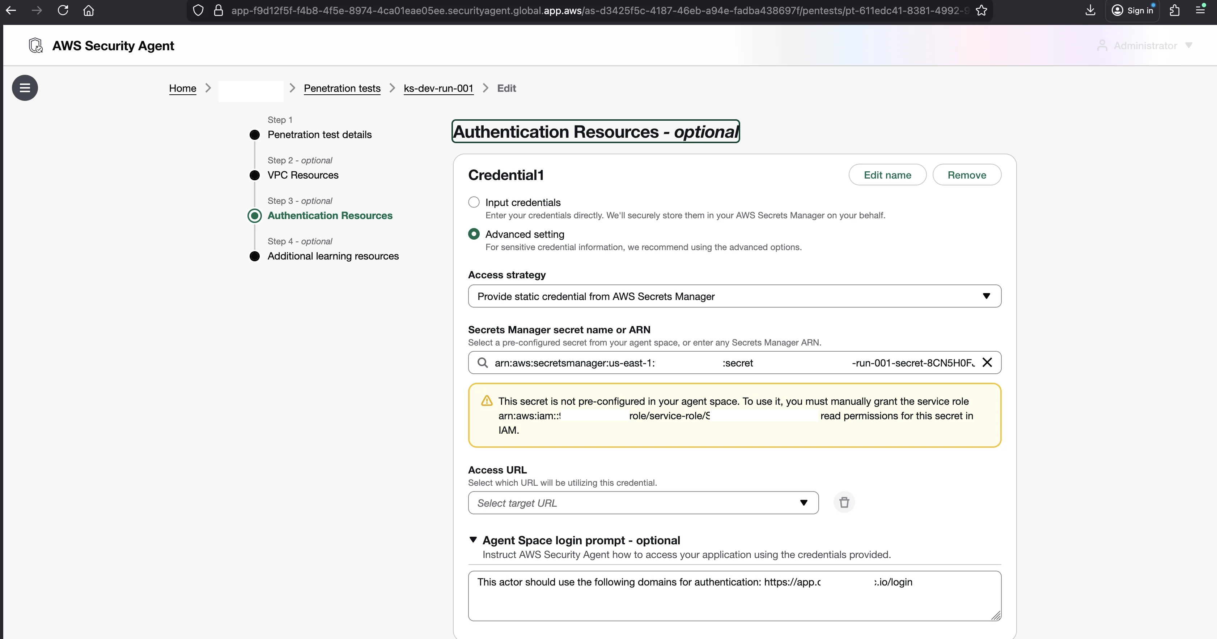This screenshot has height=639, width=1217.
Task: Click the warning triangle icon in alert
Action: [487, 401]
